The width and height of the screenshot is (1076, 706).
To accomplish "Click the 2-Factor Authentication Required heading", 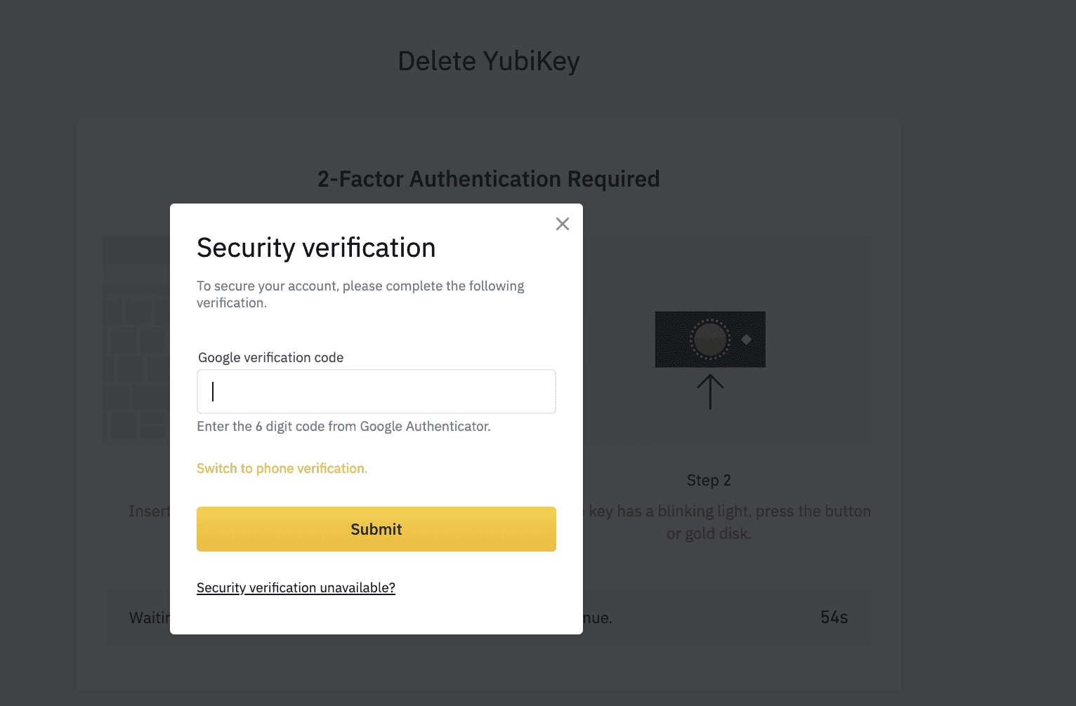I will [x=489, y=179].
